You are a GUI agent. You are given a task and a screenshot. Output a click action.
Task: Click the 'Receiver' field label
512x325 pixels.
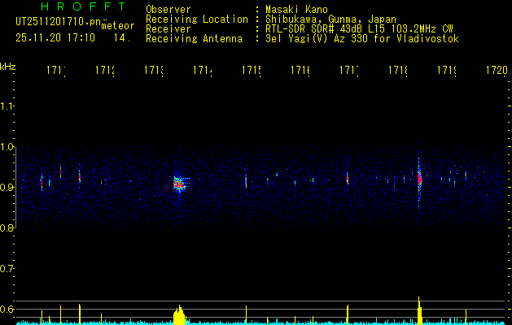coord(168,29)
